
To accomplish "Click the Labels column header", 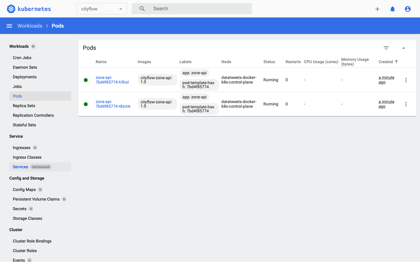I will pyautogui.click(x=185, y=62).
